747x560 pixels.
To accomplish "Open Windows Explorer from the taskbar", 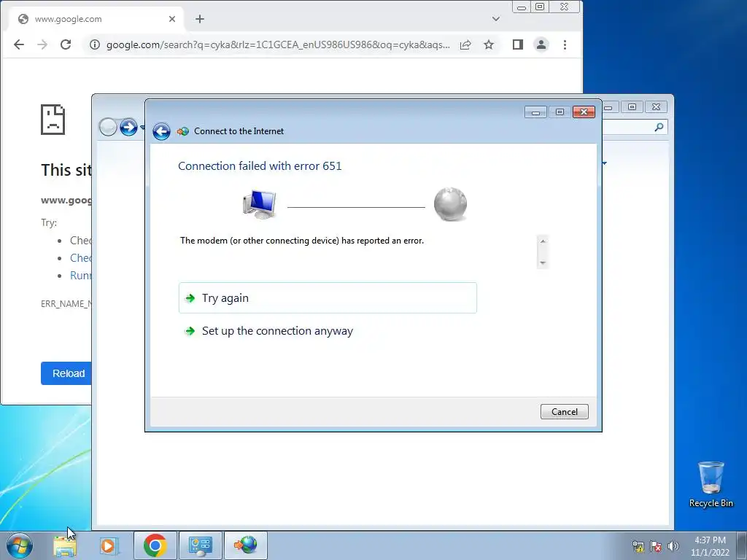I will (x=64, y=545).
